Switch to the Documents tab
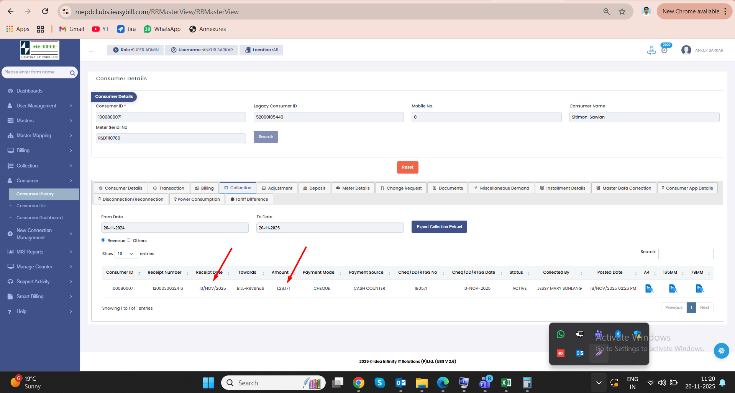 point(448,188)
